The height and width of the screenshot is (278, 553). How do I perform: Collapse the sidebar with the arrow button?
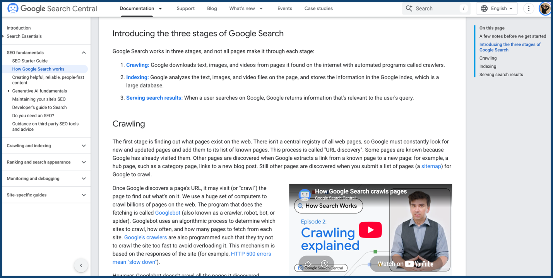(x=81, y=265)
